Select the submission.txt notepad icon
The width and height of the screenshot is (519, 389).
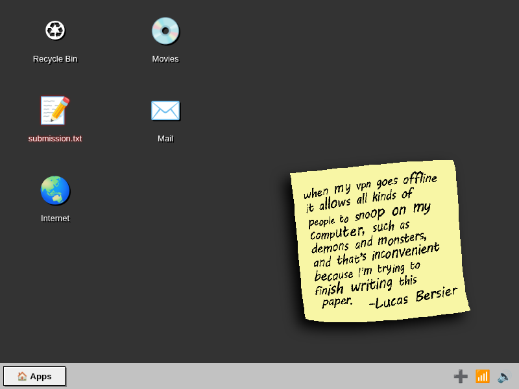click(x=55, y=110)
